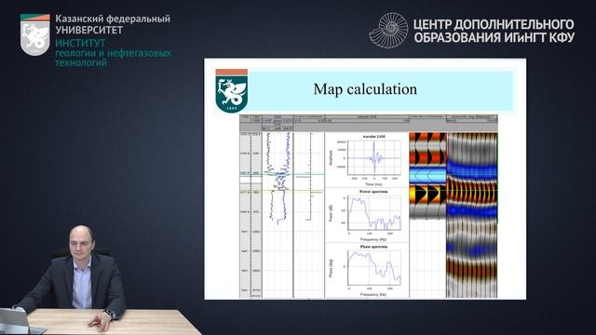Click the Kazan Federal University shield logo
This screenshot has height=335, width=596.
pos(35,35)
